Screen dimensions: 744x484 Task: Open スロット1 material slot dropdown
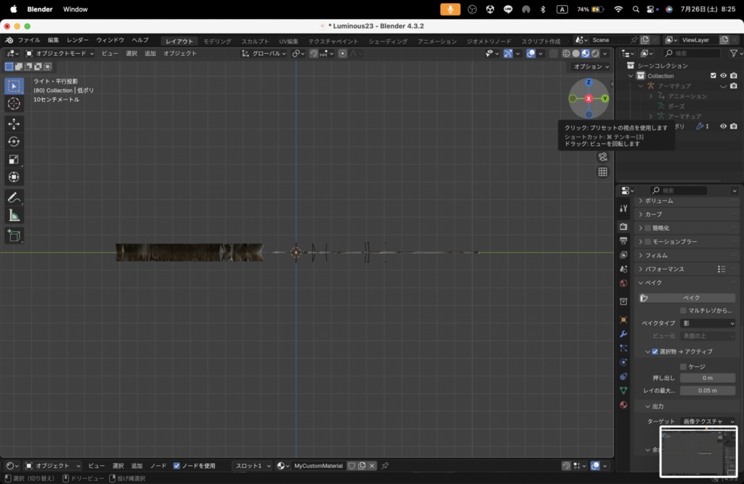click(252, 466)
